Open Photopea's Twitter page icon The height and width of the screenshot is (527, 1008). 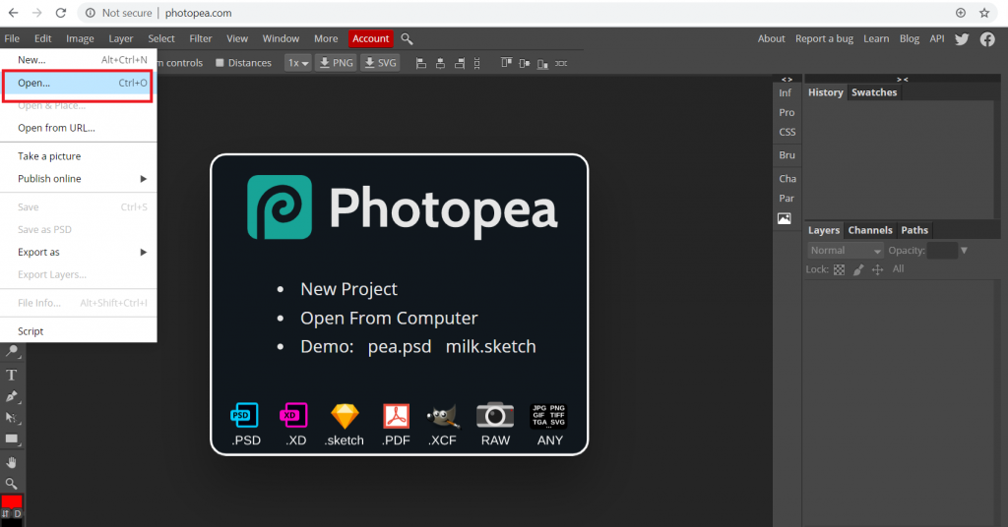click(x=962, y=39)
